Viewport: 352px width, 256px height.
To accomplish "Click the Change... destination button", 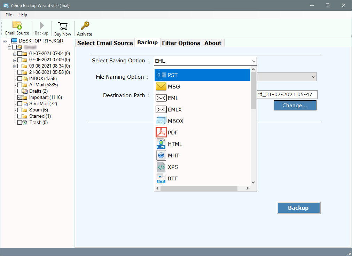I will (x=295, y=105).
